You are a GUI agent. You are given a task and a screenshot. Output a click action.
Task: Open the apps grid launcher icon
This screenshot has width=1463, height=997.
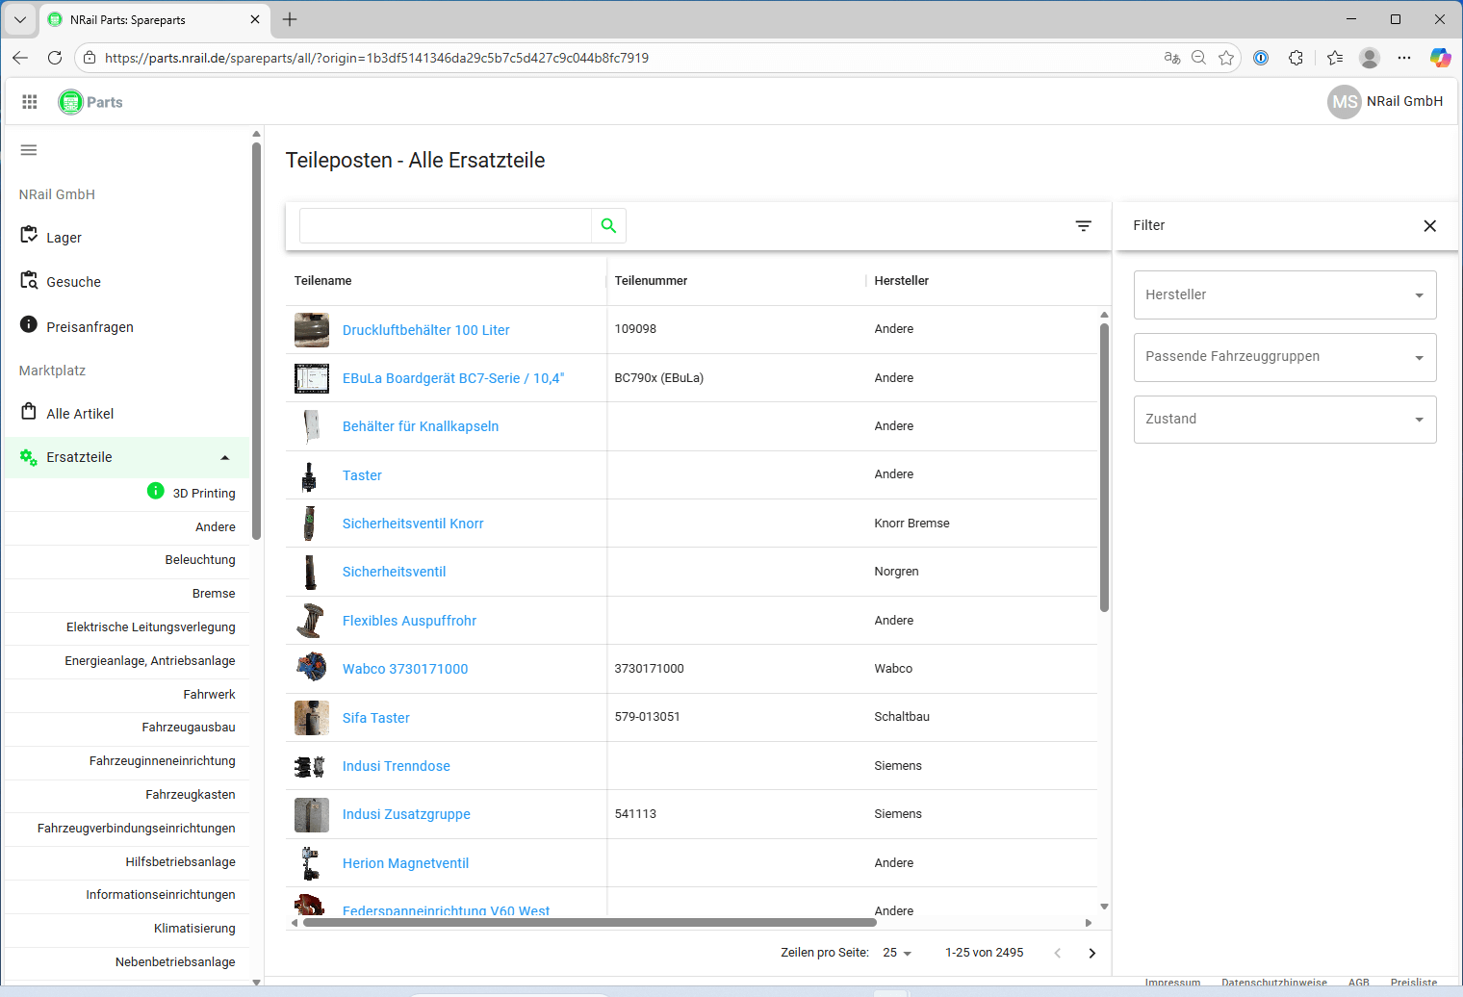click(30, 102)
